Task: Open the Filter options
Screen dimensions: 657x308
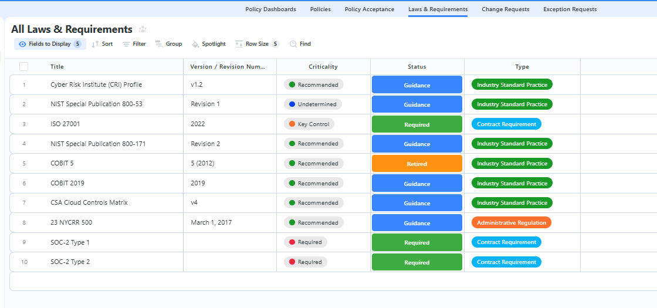Action: (134, 44)
